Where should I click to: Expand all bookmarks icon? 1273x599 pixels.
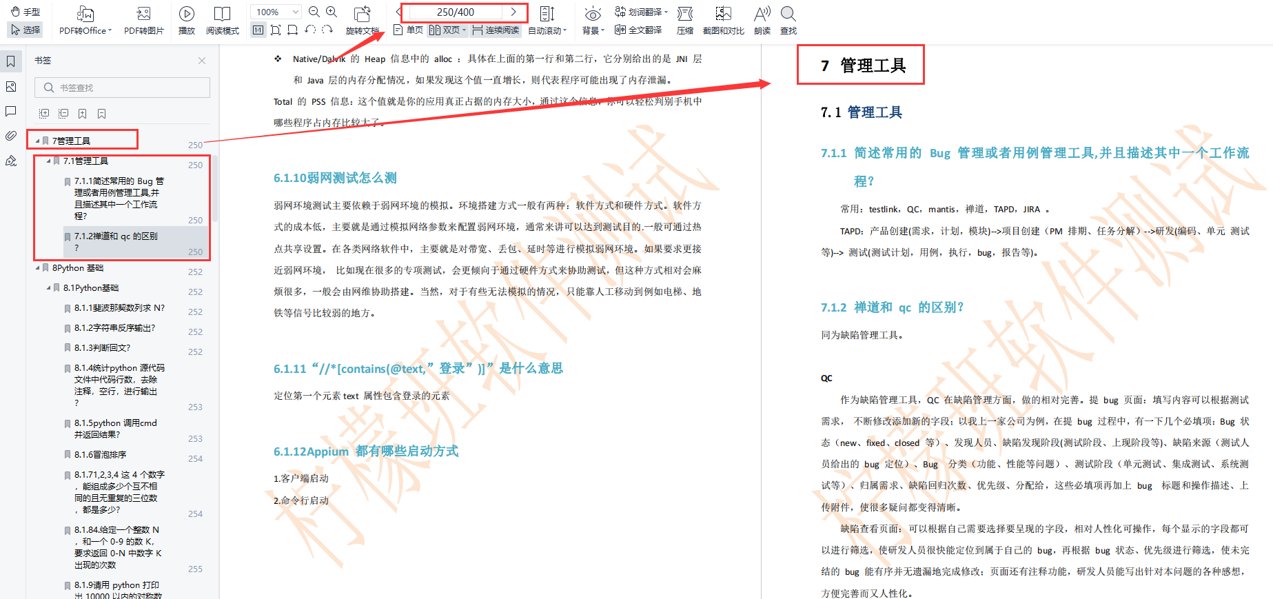(x=44, y=114)
